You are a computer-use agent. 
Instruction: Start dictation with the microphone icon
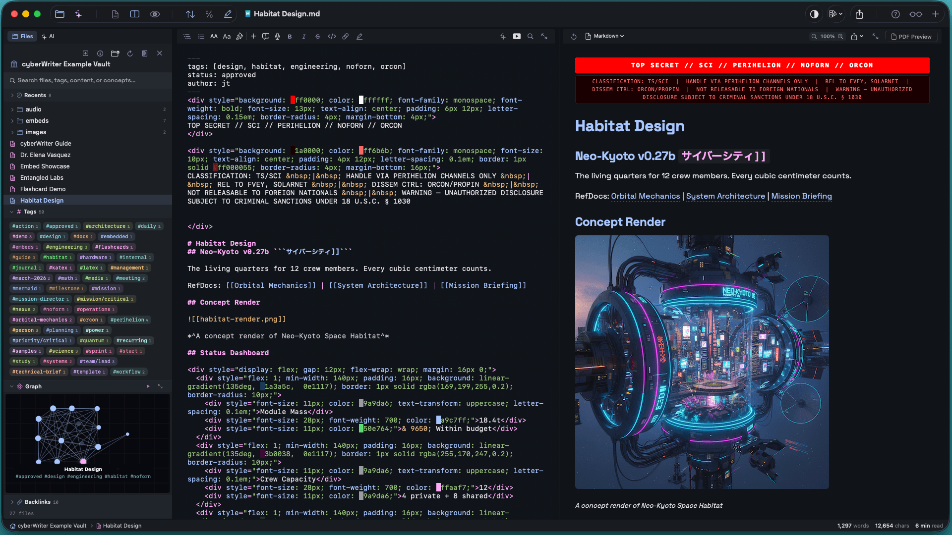click(x=278, y=37)
